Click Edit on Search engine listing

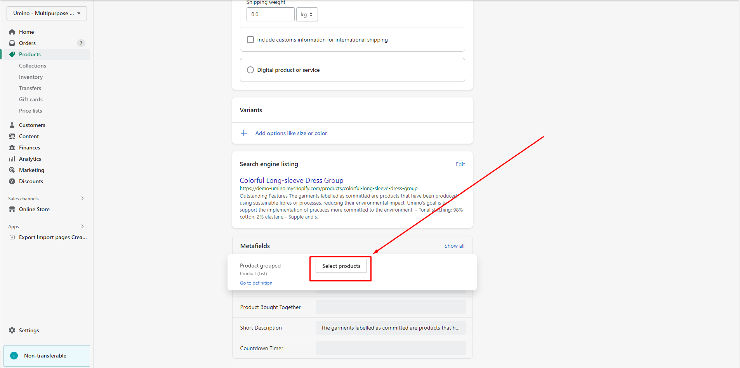460,164
